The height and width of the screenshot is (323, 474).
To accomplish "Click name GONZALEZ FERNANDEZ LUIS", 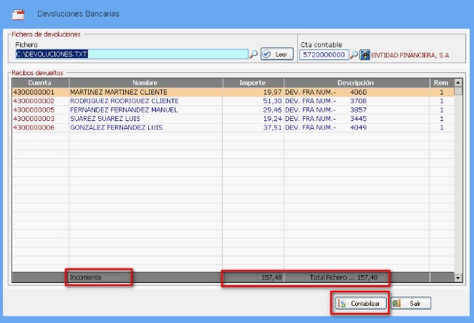I will tap(117, 127).
